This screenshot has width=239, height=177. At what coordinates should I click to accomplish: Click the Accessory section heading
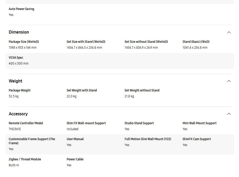pos(18,114)
